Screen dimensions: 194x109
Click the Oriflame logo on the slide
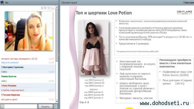pyautogui.click(x=184, y=12)
